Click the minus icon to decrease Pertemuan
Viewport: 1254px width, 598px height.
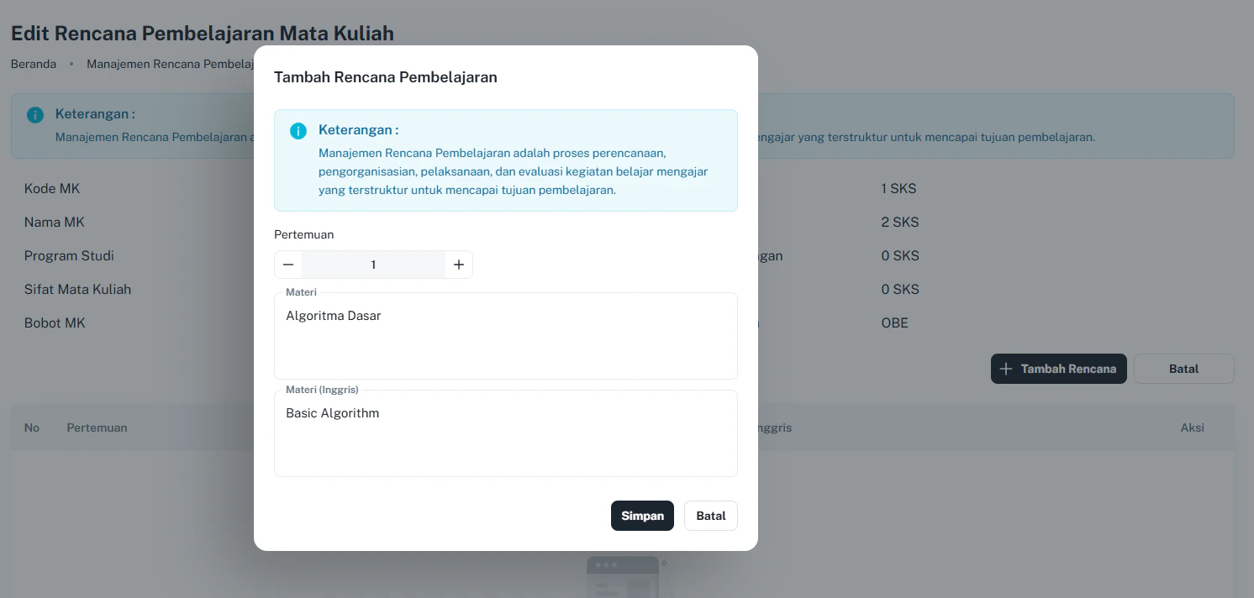click(x=288, y=264)
